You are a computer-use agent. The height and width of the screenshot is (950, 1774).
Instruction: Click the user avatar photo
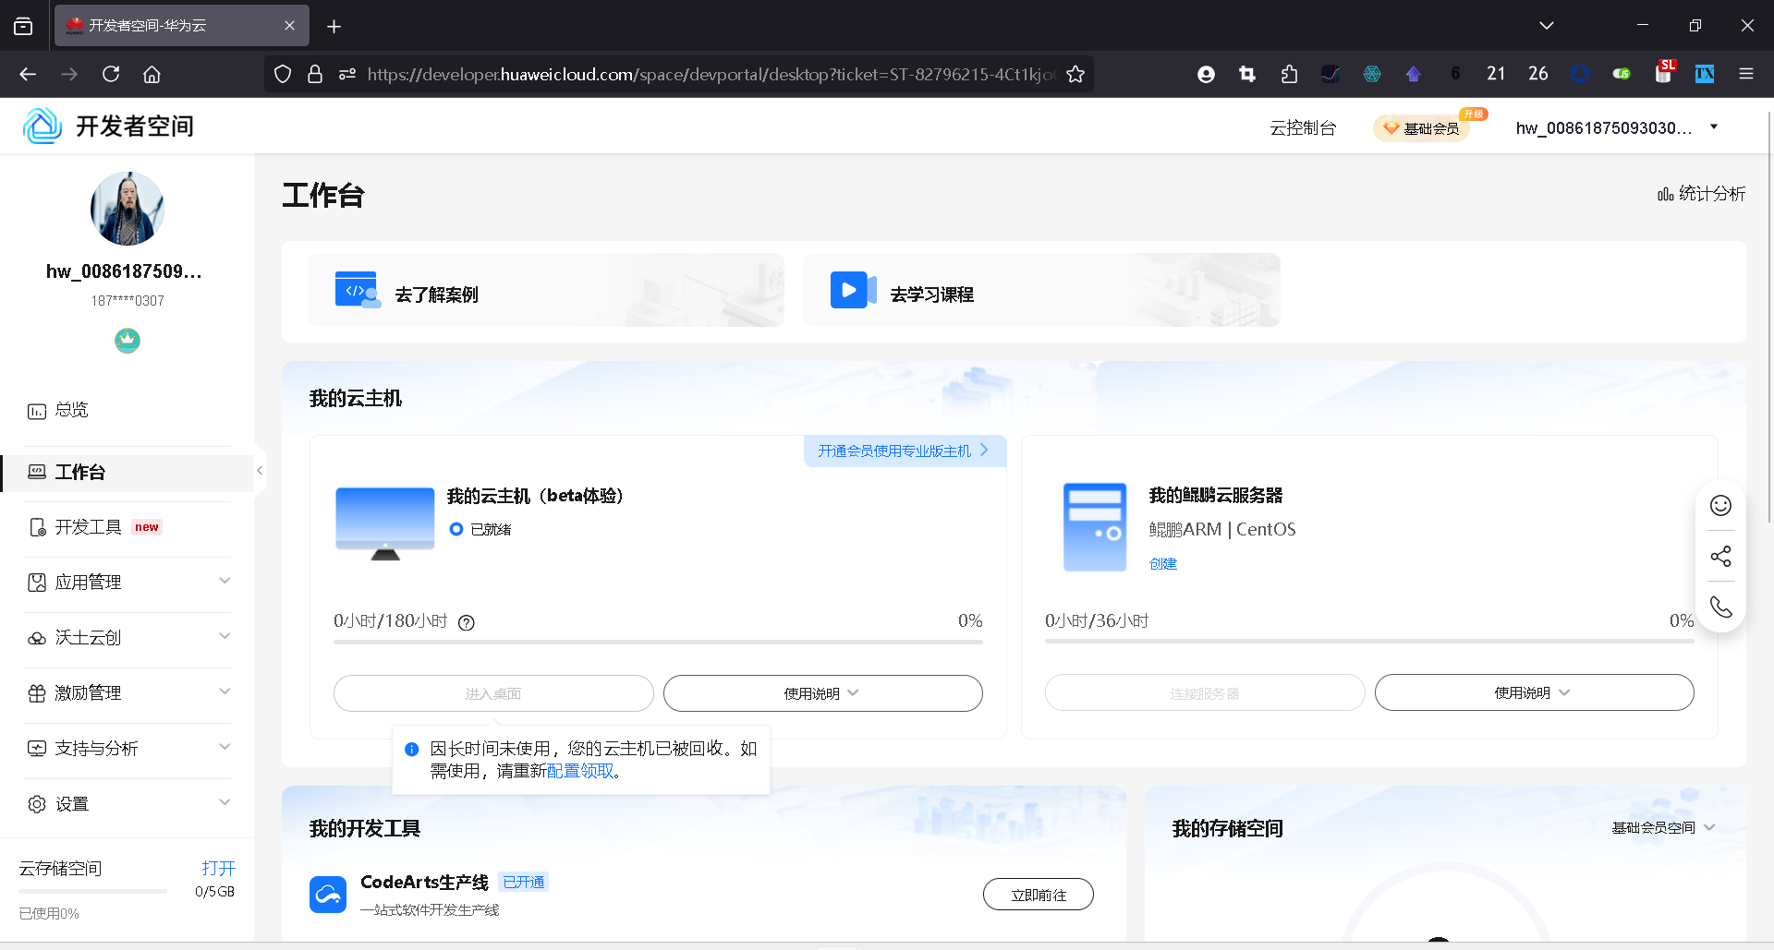(127, 209)
